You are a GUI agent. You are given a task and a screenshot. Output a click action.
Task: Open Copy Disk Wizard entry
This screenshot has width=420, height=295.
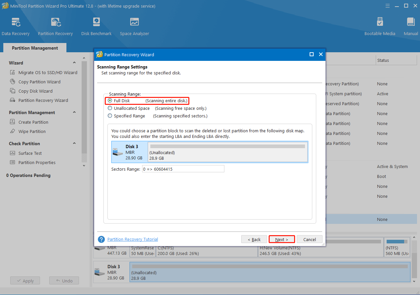point(35,91)
